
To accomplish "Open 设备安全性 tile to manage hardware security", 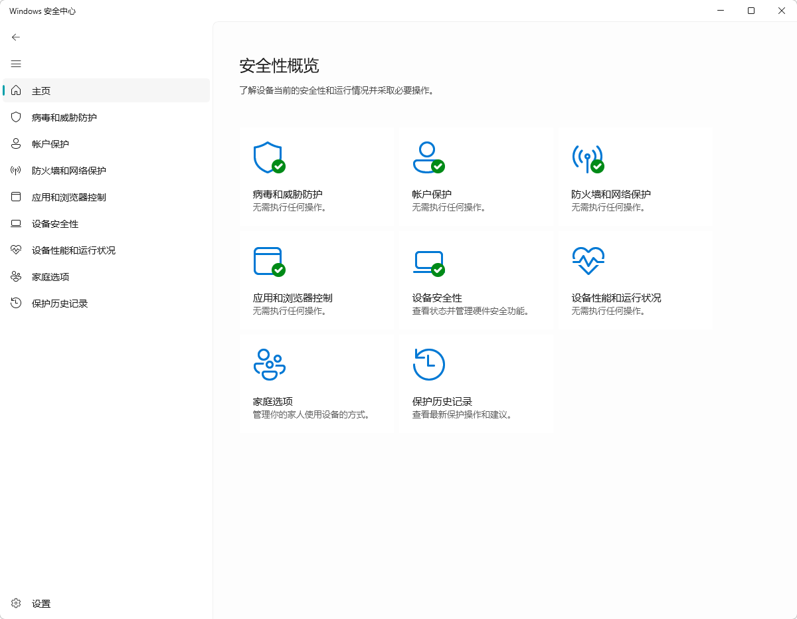I will [x=475, y=279].
